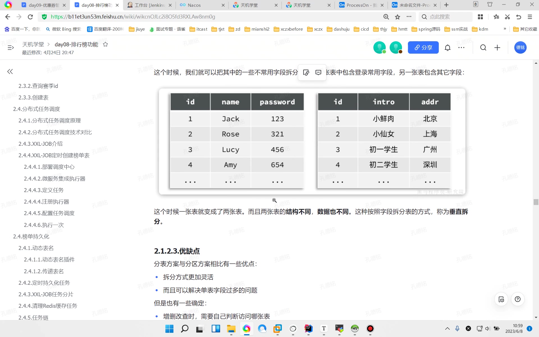This screenshot has width=539, height=337.
Task: Go back to the previous page
Action: click(8, 17)
